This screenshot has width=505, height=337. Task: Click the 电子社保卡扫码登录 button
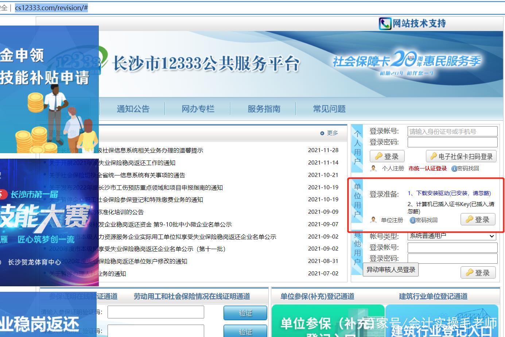pyautogui.click(x=461, y=156)
